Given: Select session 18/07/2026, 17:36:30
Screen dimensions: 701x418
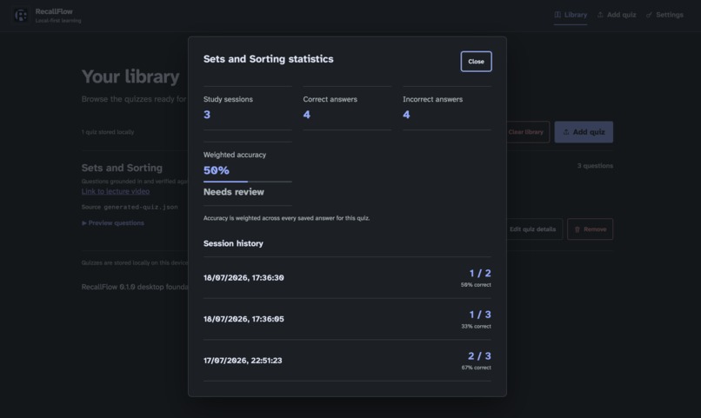Looking at the screenshot, I should 347,278.
